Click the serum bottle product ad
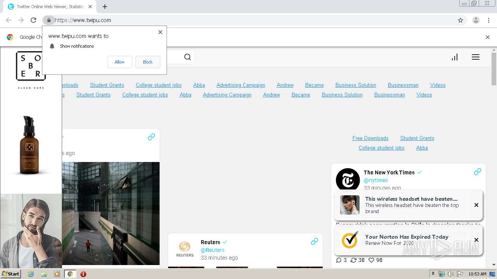This screenshot has height=279, width=497. tap(30, 145)
